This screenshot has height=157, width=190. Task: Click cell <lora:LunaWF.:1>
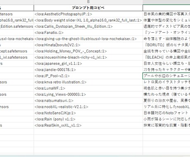[88, 88]
